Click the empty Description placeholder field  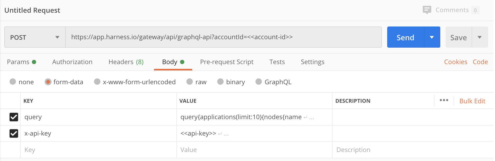point(413,150)
